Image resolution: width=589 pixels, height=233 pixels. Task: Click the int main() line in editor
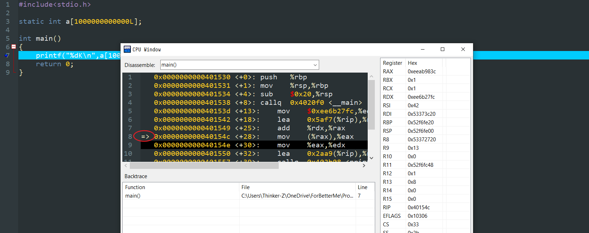point(40,38)
